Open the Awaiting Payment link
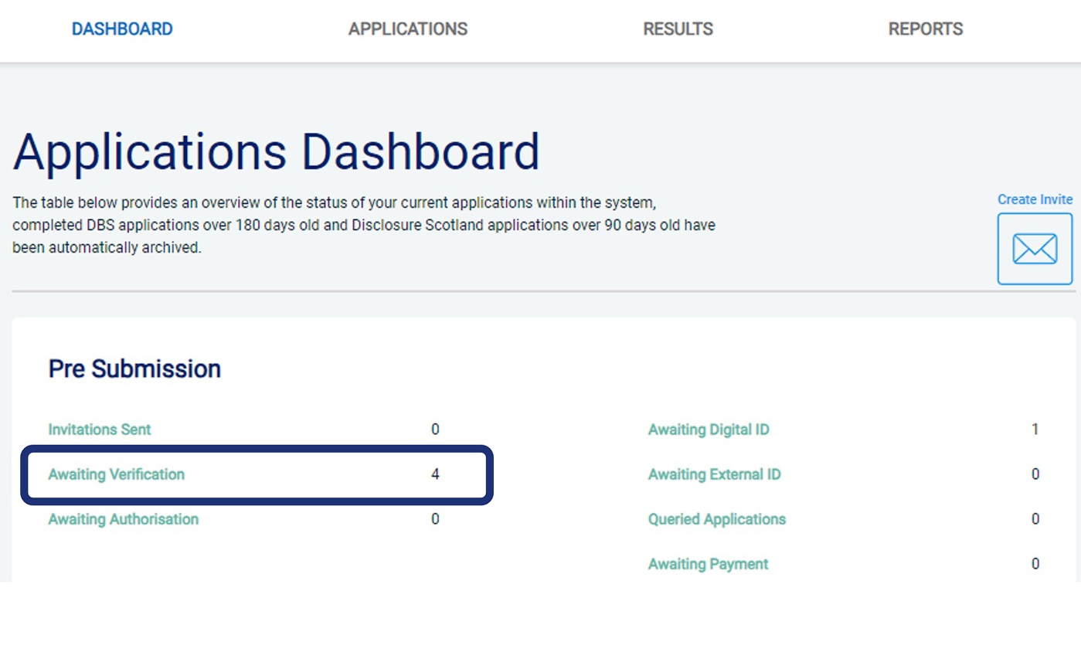This screenshot has height=652, width=1081. pos(708,564)
